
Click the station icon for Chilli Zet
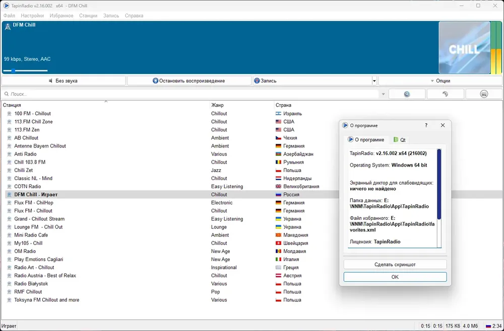[x=9, y=171]
